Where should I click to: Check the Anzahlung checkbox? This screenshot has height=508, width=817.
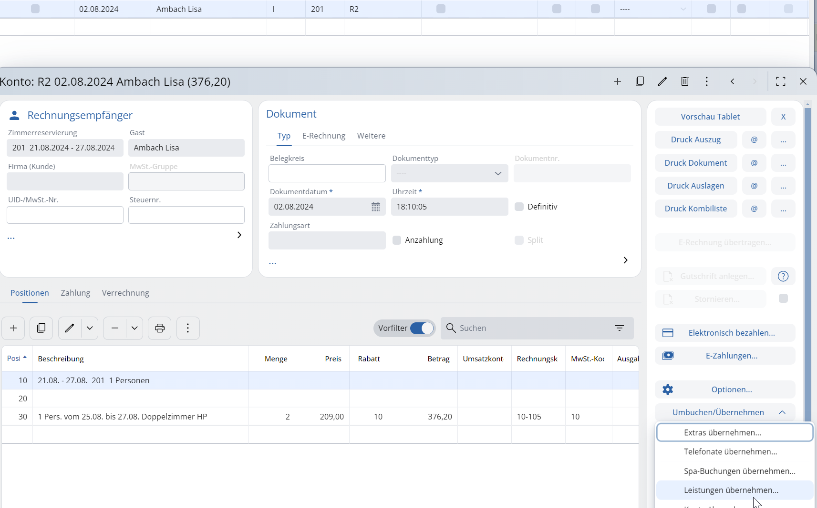click(x=396, y=240)
